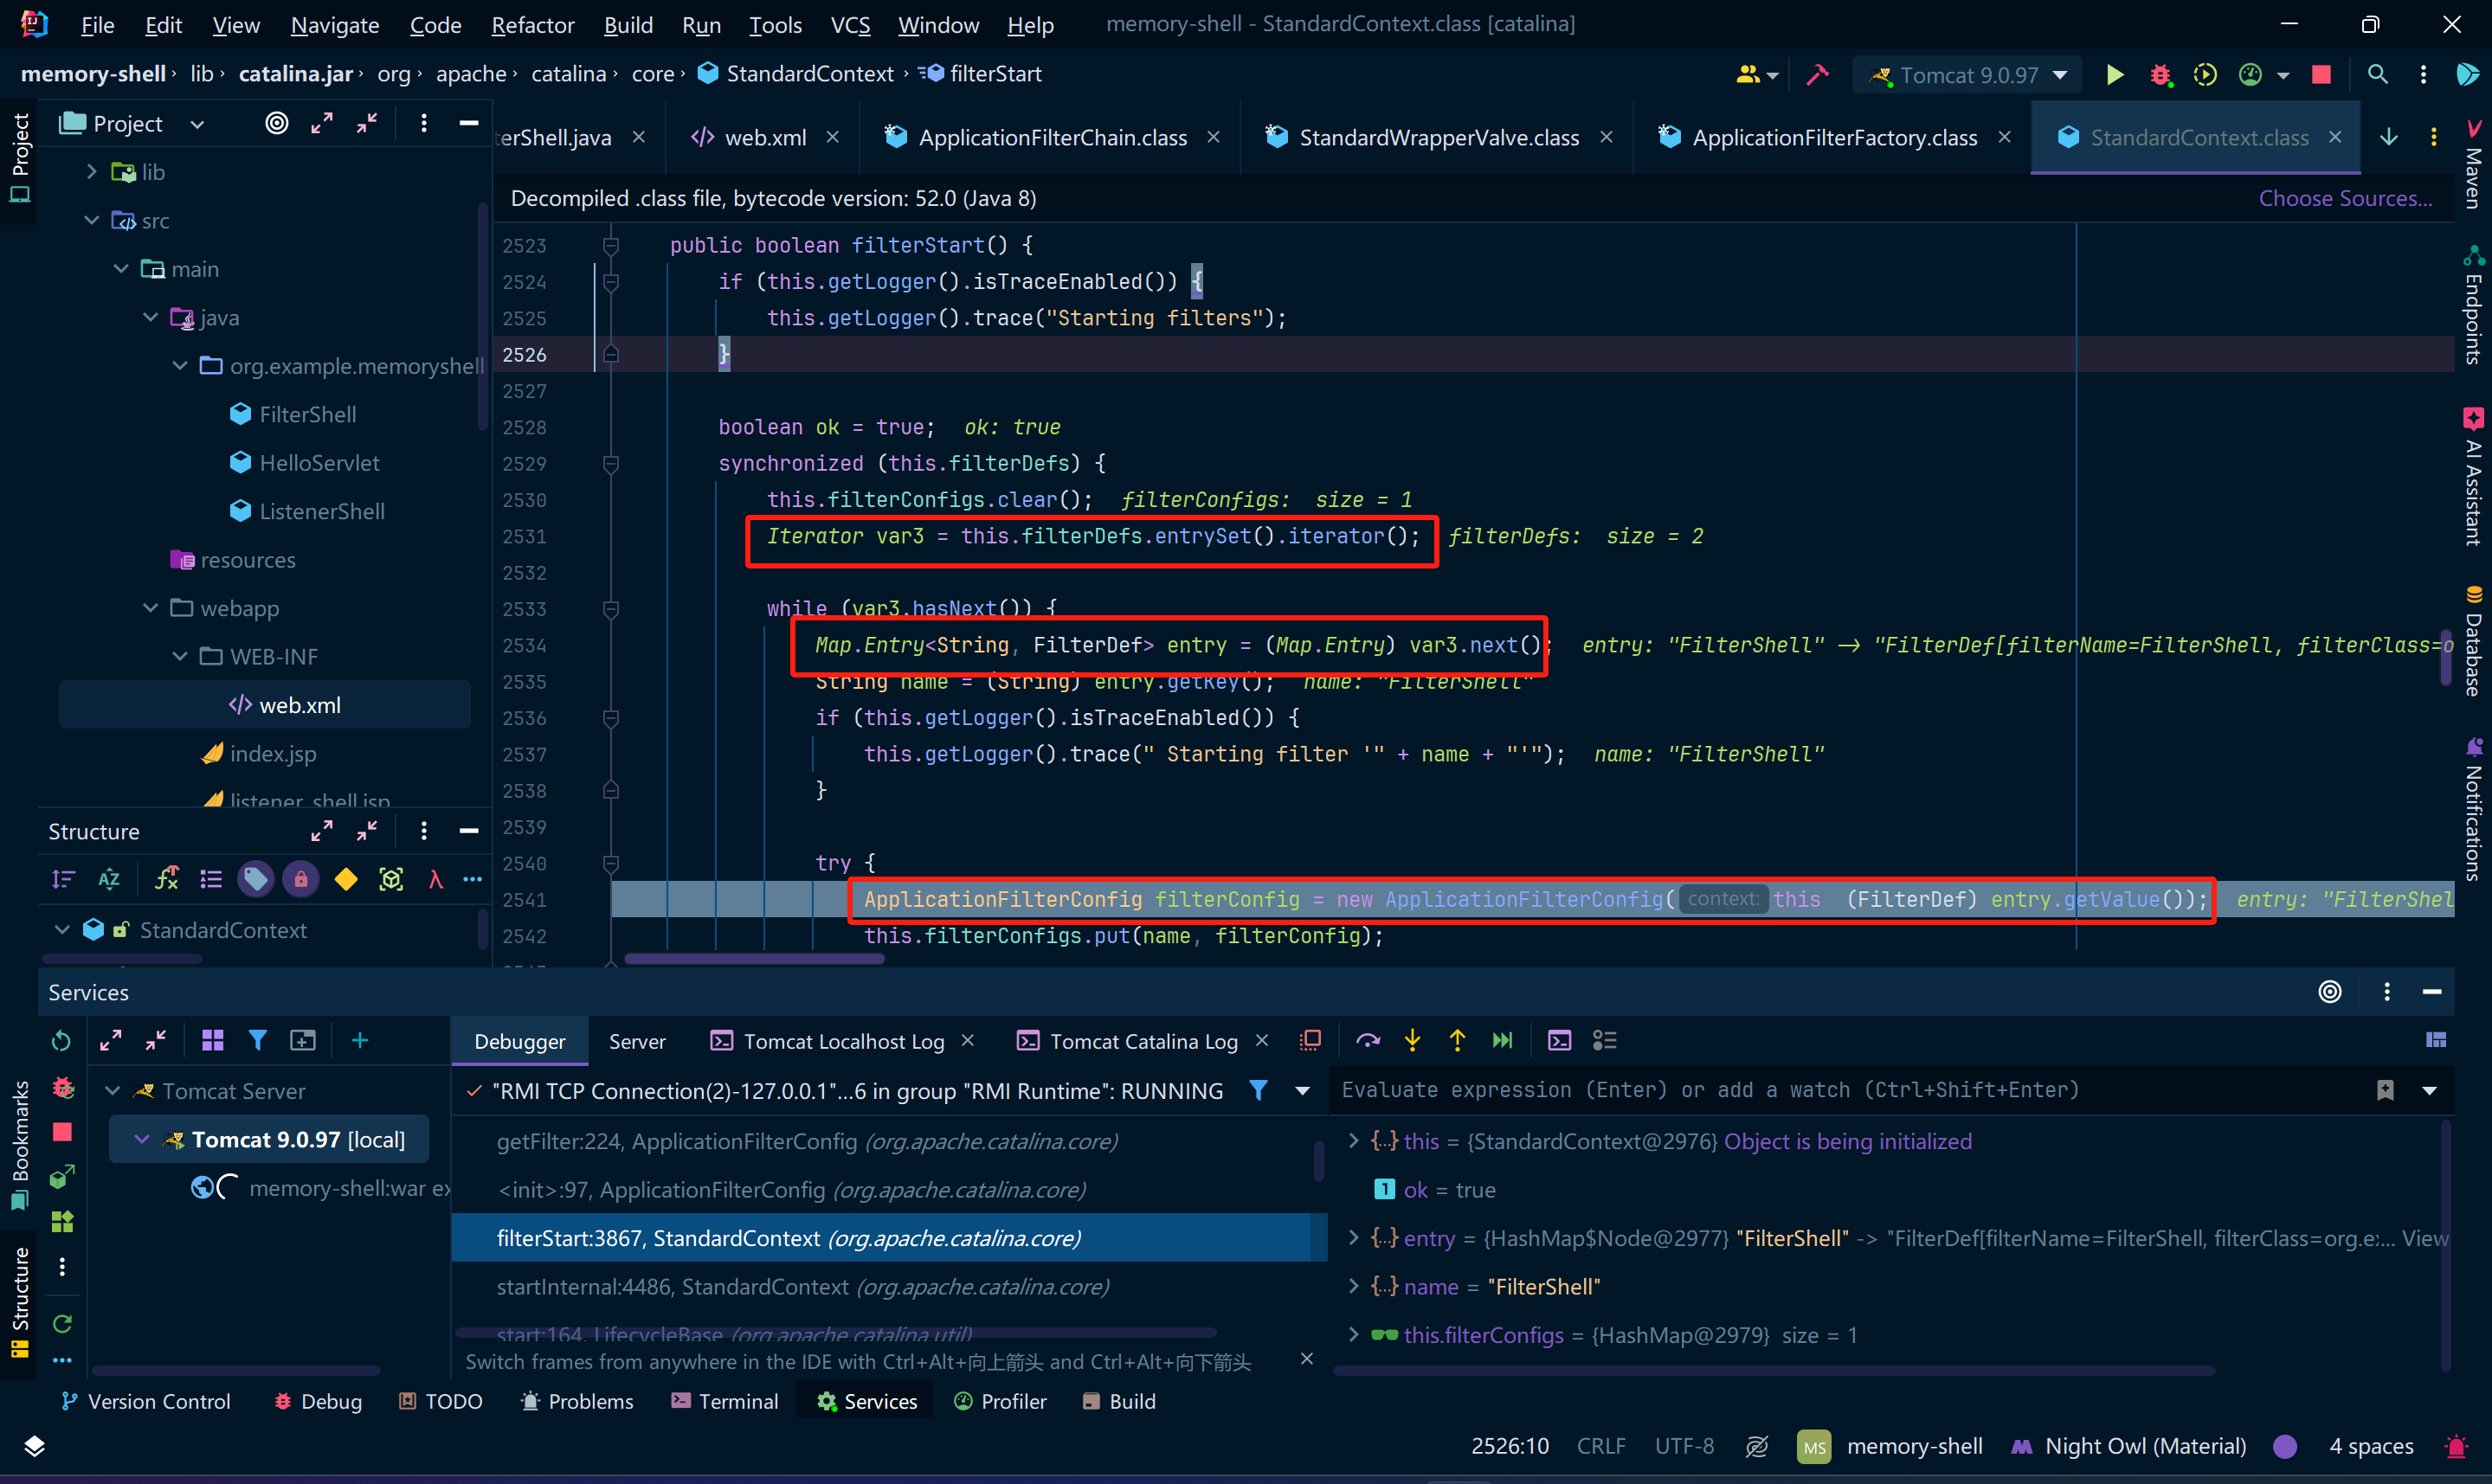
Task: Click filterStart:3867 StandardContext stack frame
Action: (795, 1237)
